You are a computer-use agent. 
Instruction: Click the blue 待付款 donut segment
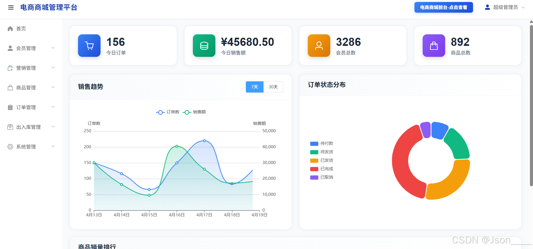click(x=439, y=129)
